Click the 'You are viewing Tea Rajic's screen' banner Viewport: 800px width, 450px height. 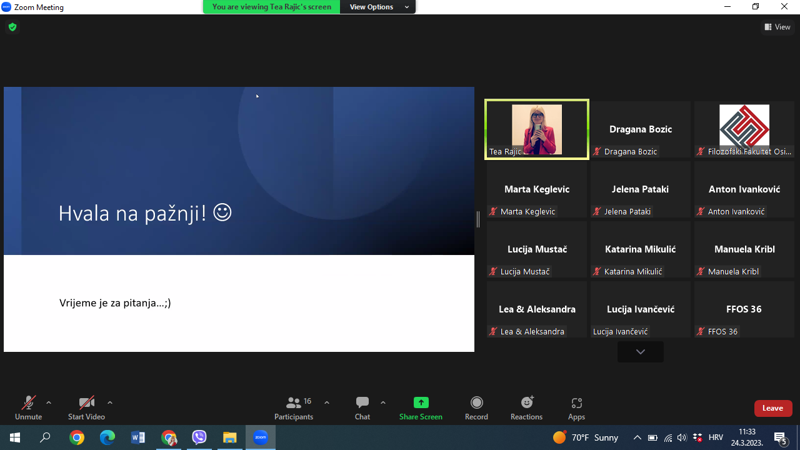click(x=271, y=7)
